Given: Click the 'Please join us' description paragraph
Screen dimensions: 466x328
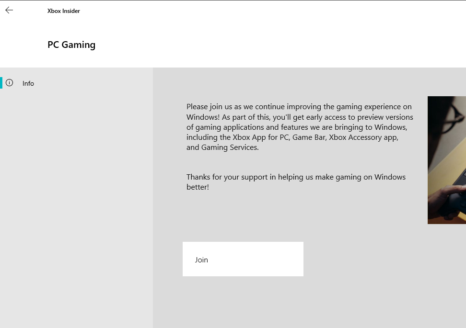Looking at the screenshot, I should point(300,127).
